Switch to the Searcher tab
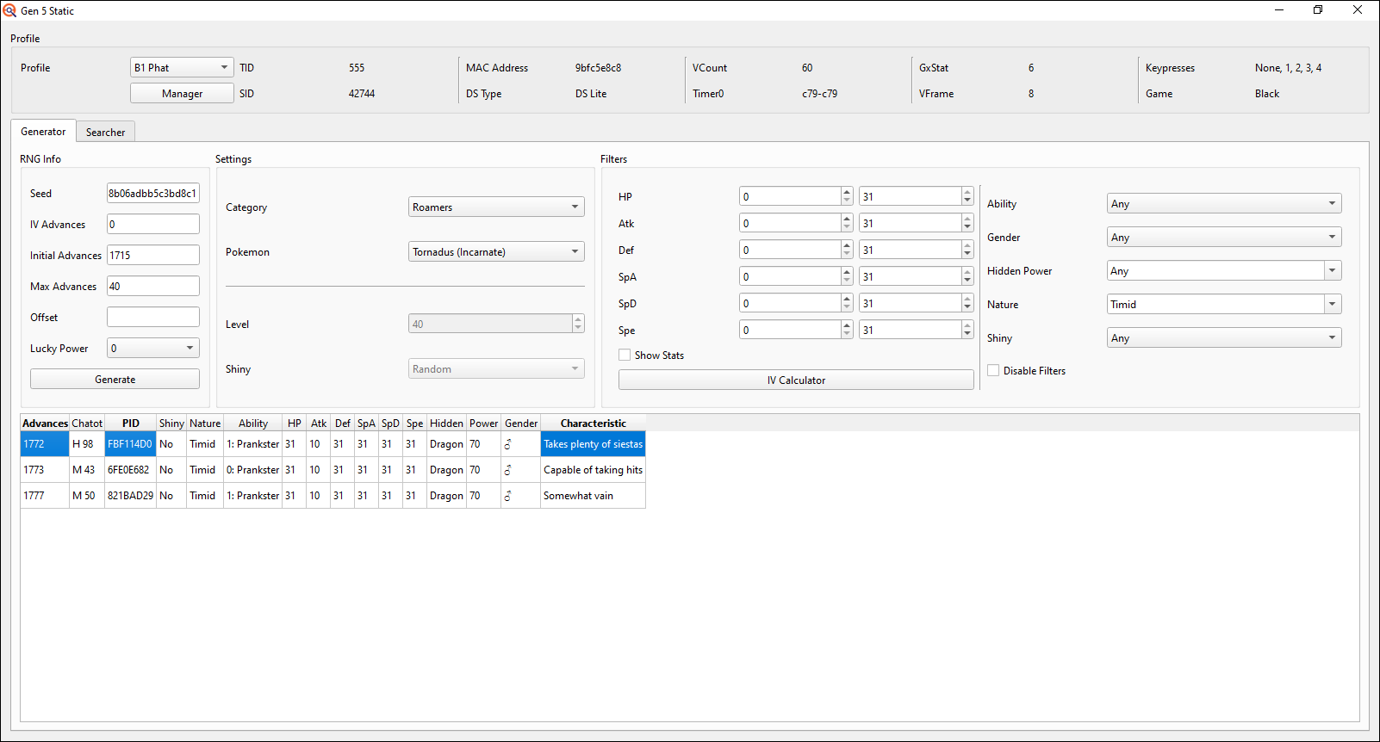Image resolution: width=1380 pixels, height=742 pixels. (105, 132)
